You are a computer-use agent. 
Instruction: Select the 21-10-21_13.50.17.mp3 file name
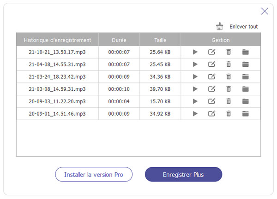pos(57,52)
